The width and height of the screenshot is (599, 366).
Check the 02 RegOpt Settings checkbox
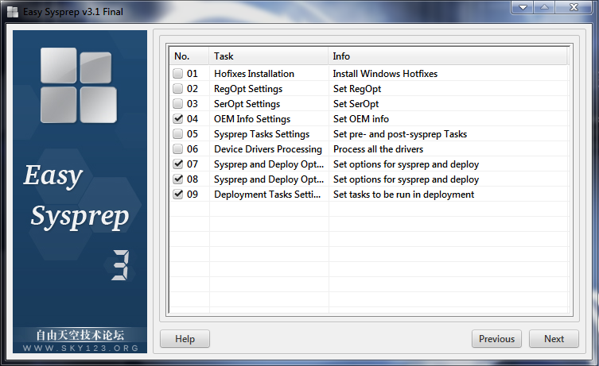(177, 88)
